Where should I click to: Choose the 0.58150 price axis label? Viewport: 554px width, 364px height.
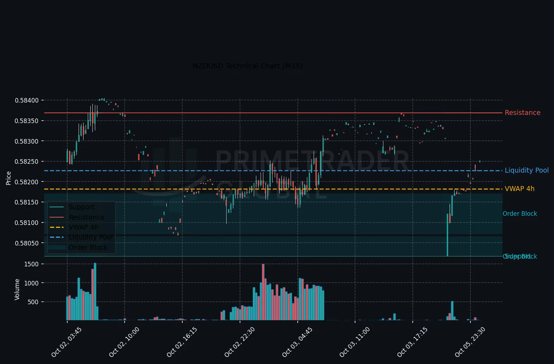[27, 202]
